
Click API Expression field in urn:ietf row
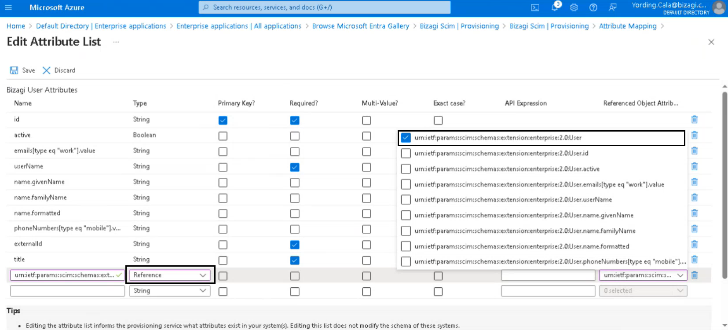click(x=548, y=275)
